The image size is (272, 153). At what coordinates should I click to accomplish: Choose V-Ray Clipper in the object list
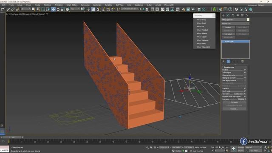tap(202, 37)
